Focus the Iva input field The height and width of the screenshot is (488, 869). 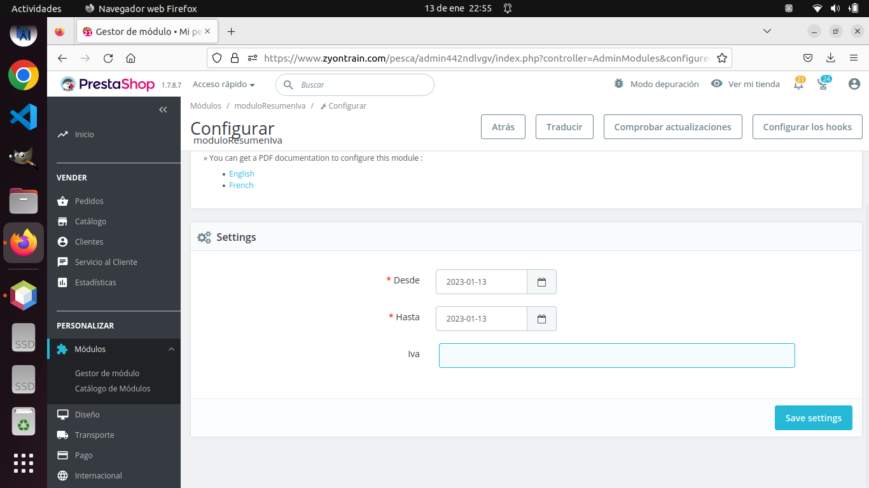pos(616,355)
